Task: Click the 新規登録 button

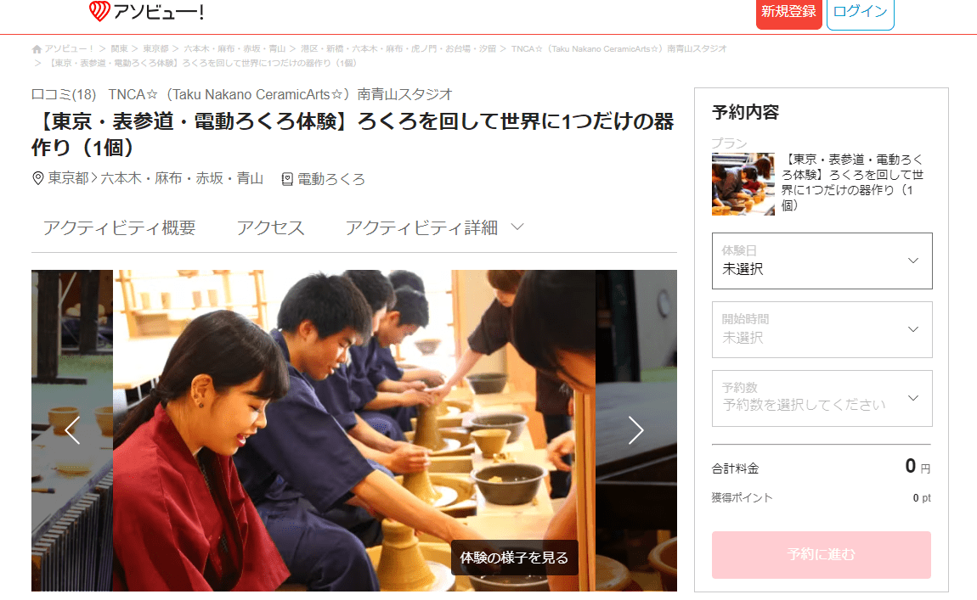Action: coord(789,13)
